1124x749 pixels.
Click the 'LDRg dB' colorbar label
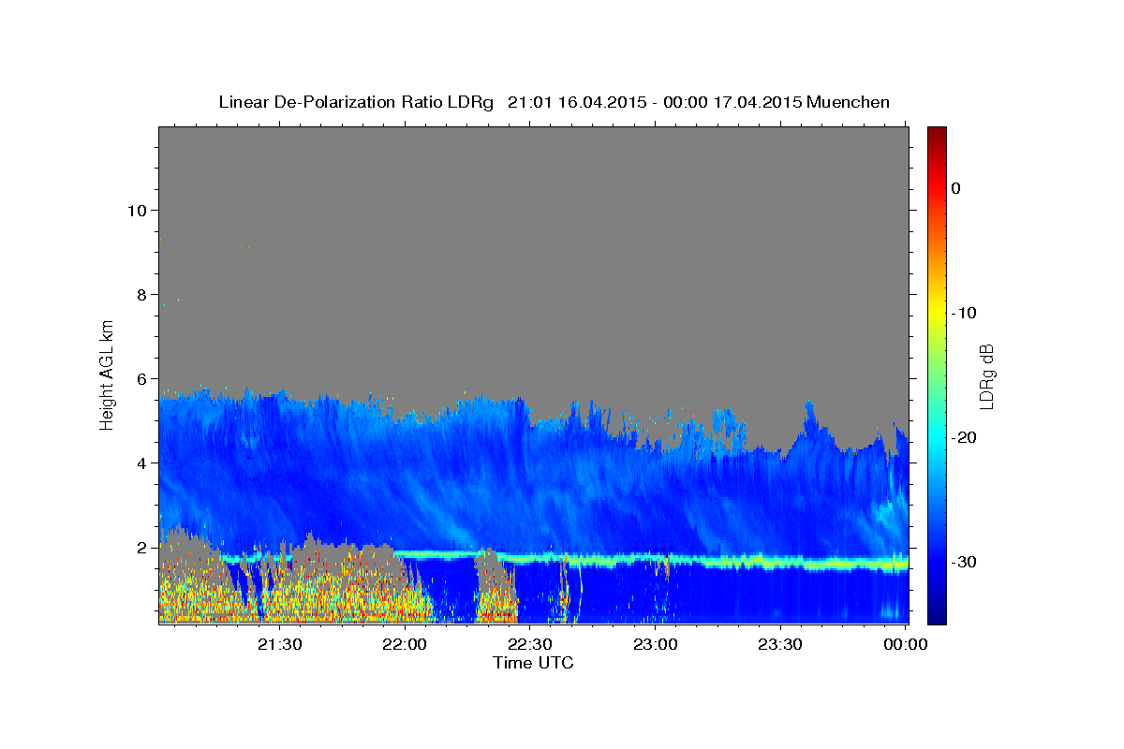pos(986,376)
